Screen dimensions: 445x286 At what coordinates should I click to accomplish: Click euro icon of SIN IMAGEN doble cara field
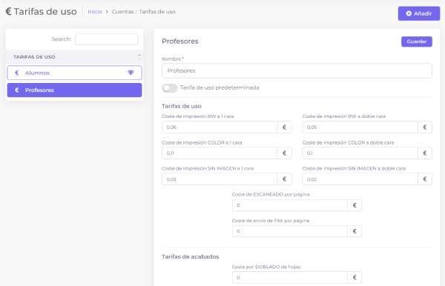(x=425, y=179)
